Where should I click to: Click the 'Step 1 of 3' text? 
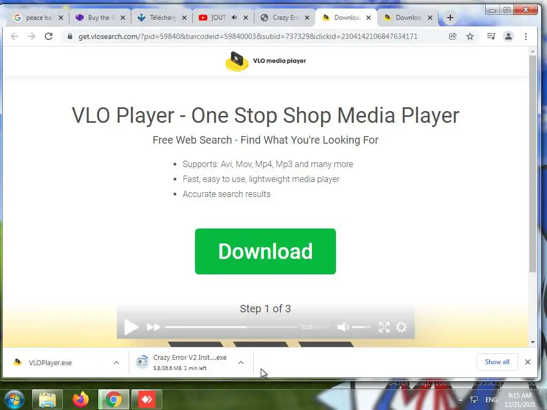coord(265,309)
